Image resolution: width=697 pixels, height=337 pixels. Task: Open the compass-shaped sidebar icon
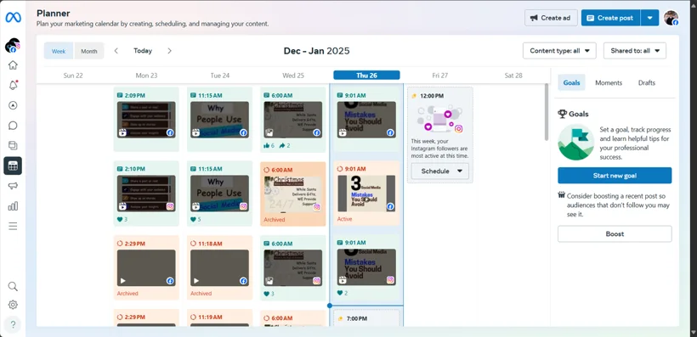13,105
